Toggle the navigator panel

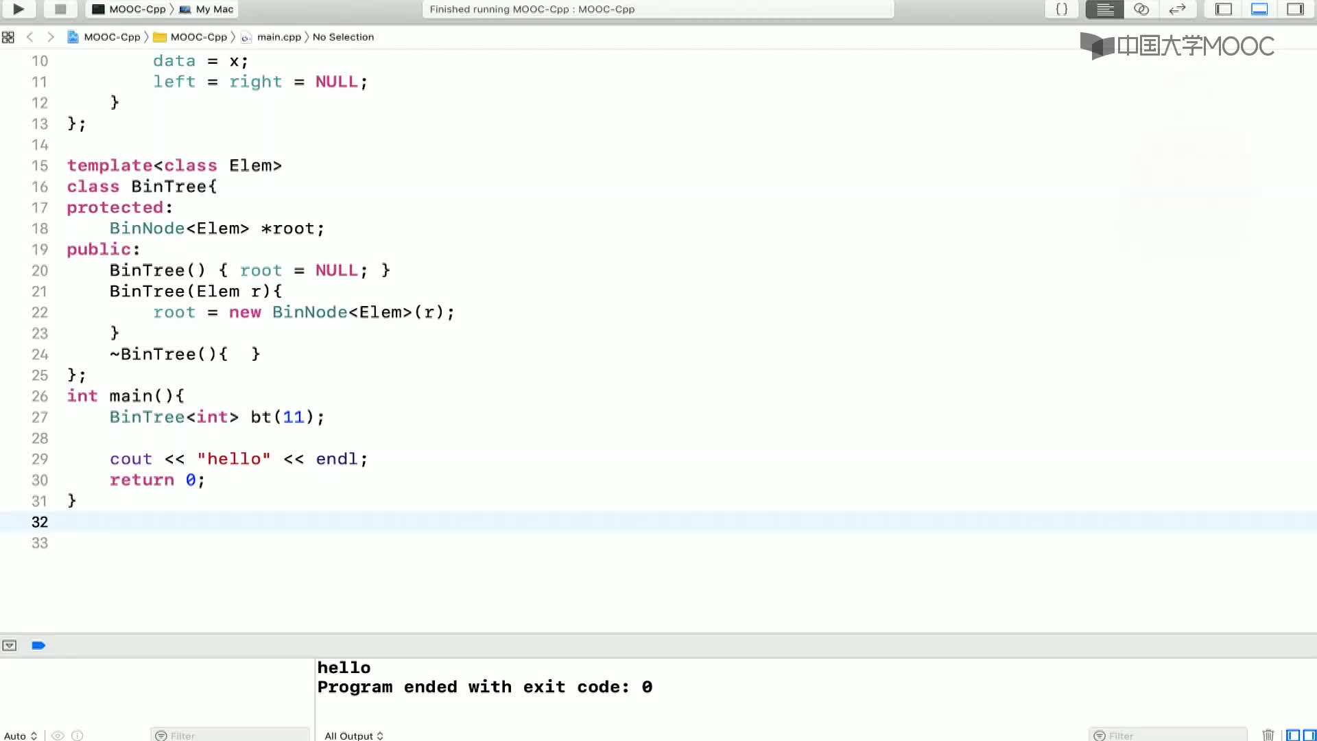coord(1224,9)
